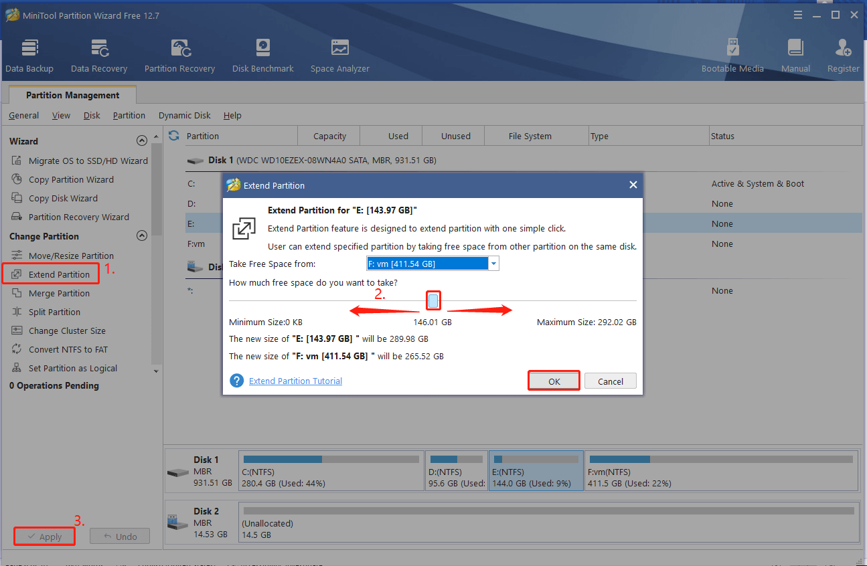This screenshot has width=867, height=566.
Task: Launch the Data Recovery tool
Action: [x=99, y=56]
